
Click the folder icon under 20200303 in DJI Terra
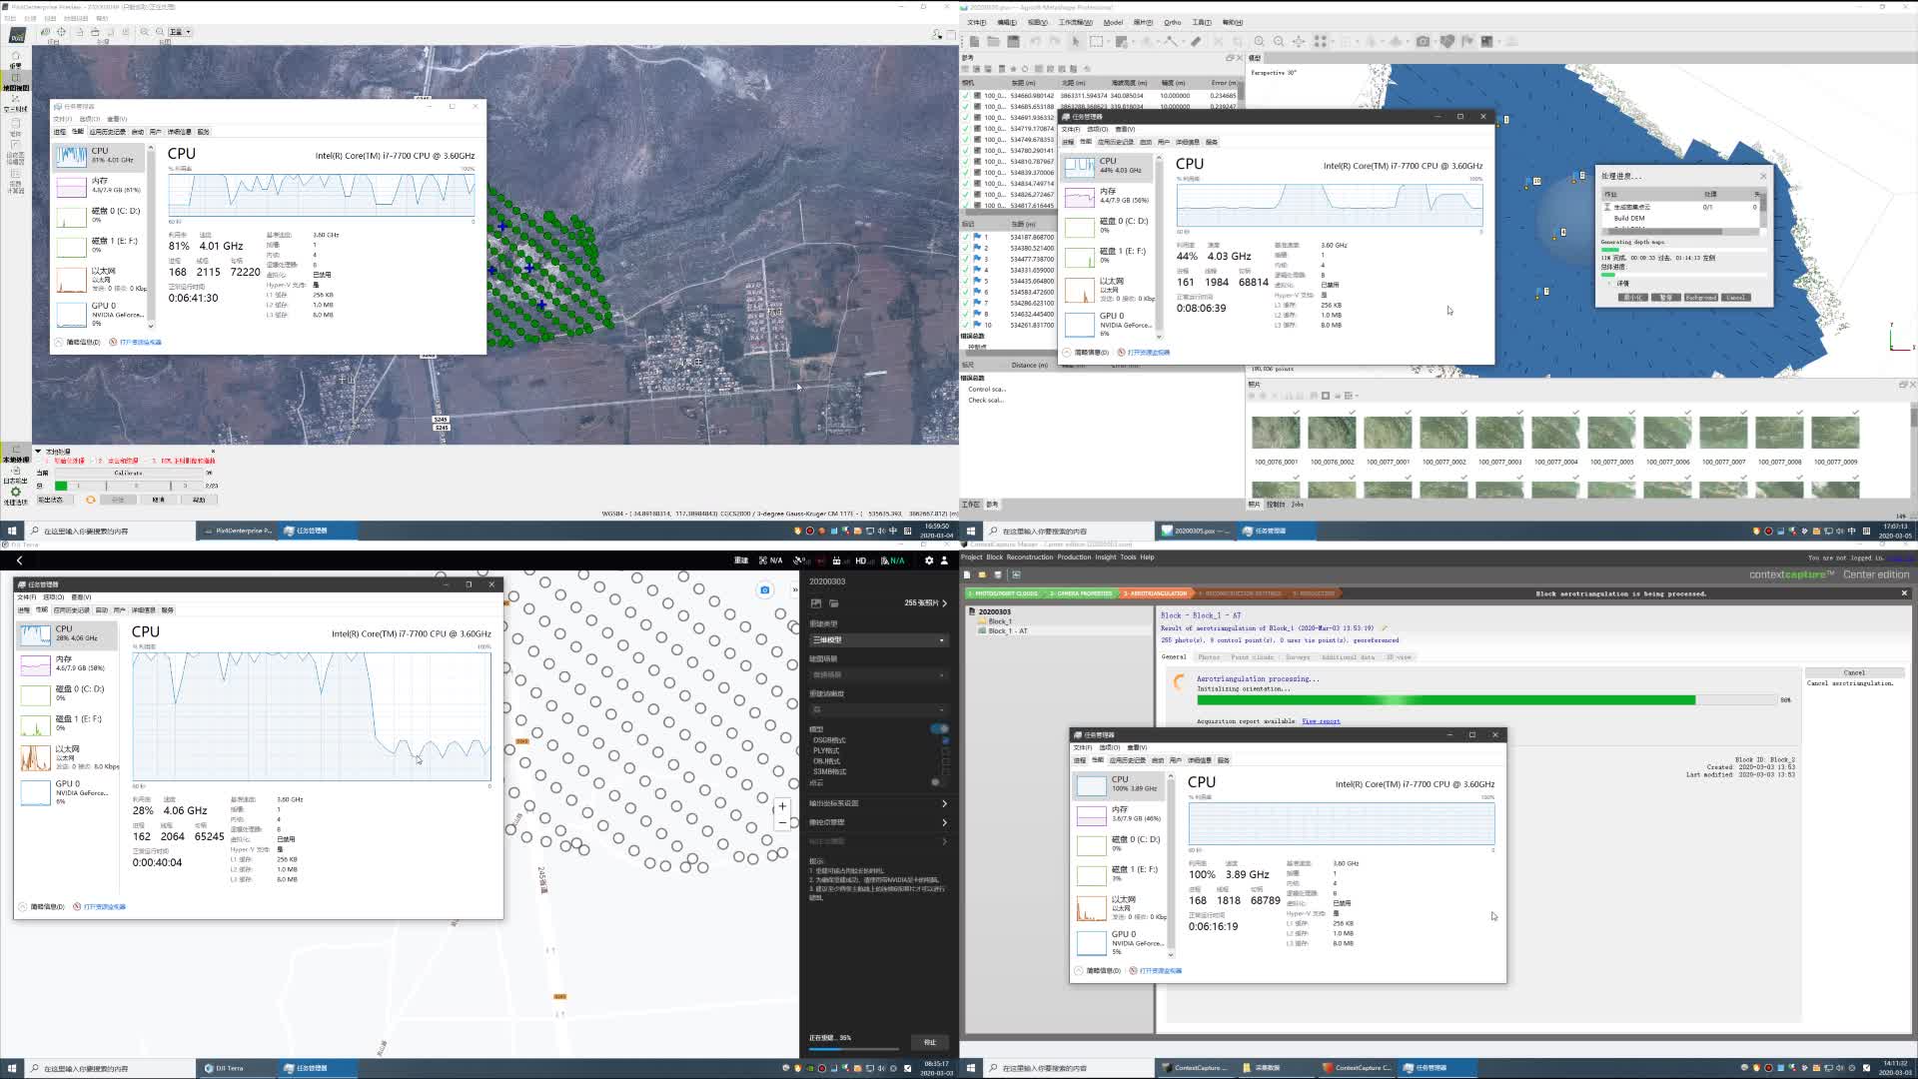833,603
